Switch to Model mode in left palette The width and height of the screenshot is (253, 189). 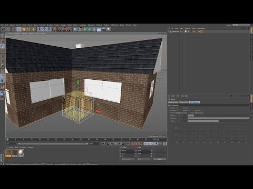tap(3, 41)
